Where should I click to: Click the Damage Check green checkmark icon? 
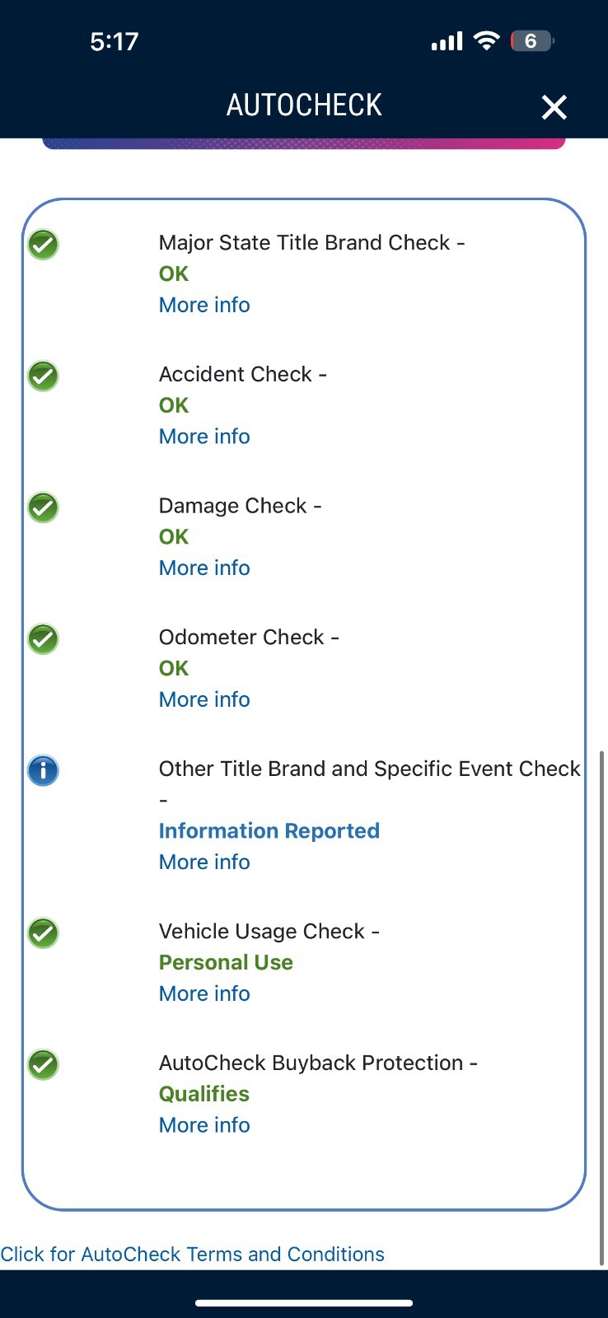43,507
